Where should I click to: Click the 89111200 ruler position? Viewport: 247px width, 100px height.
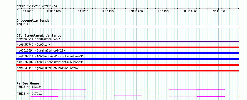pyautogui.click(x=81, y=11)
